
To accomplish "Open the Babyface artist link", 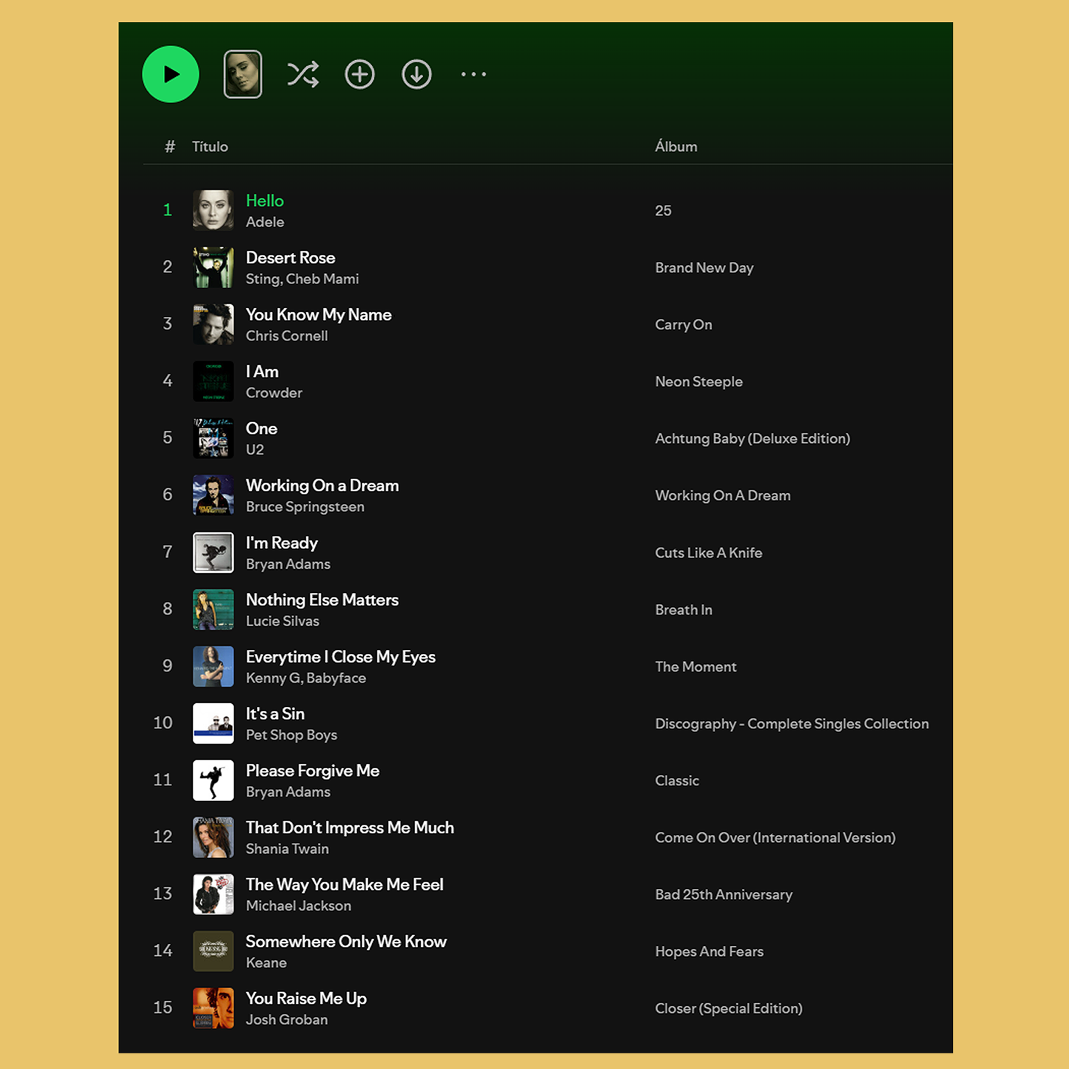I will point(336,678).
